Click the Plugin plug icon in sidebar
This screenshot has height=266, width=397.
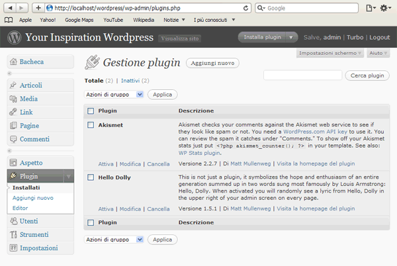pos(13,175)
